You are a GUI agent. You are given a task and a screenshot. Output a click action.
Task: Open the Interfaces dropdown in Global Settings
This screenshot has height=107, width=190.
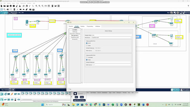(x=112, y=37)
